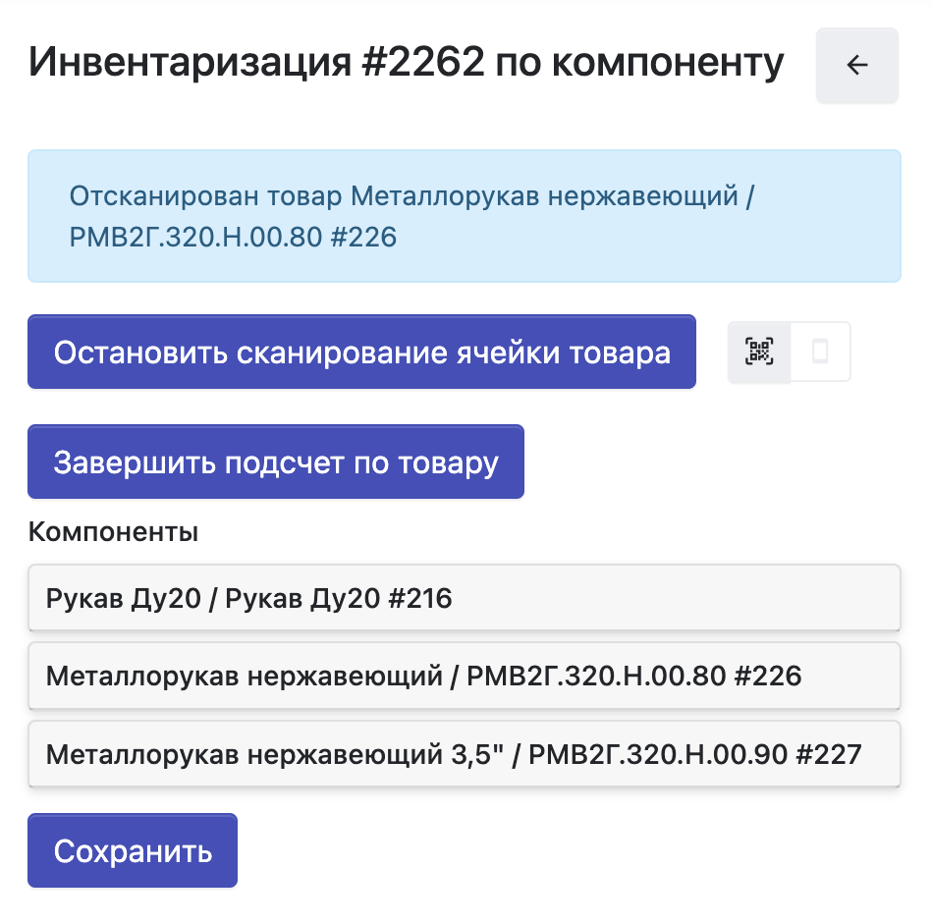The width and height of the screenshot is (931, 923).
Task: Select component Рукав Ду20 #216
Action: (x=464, y=597)
